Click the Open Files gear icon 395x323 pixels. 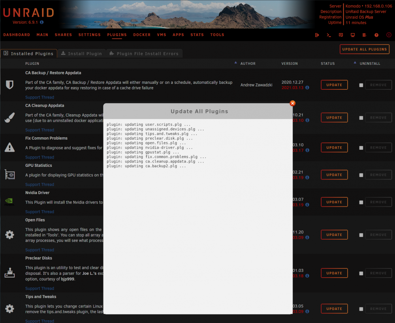[x=9, y=235]
